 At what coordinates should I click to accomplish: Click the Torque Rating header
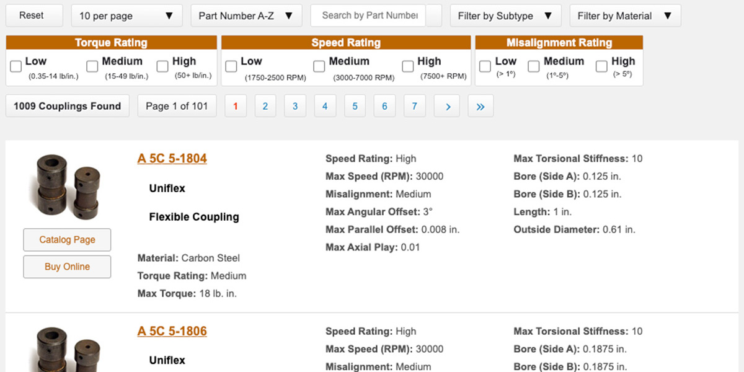[x=112, y=43]
